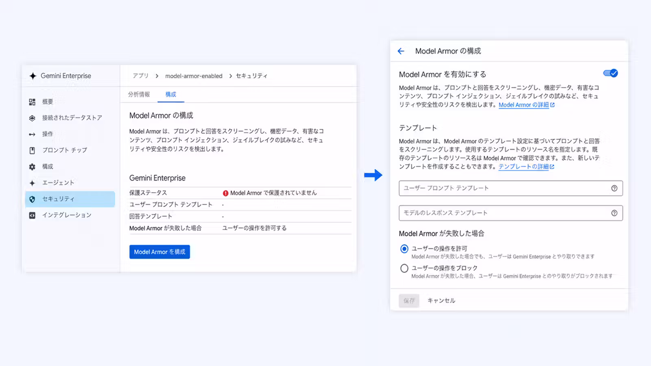Click the エージェント sparkle icon

(32, 183)
